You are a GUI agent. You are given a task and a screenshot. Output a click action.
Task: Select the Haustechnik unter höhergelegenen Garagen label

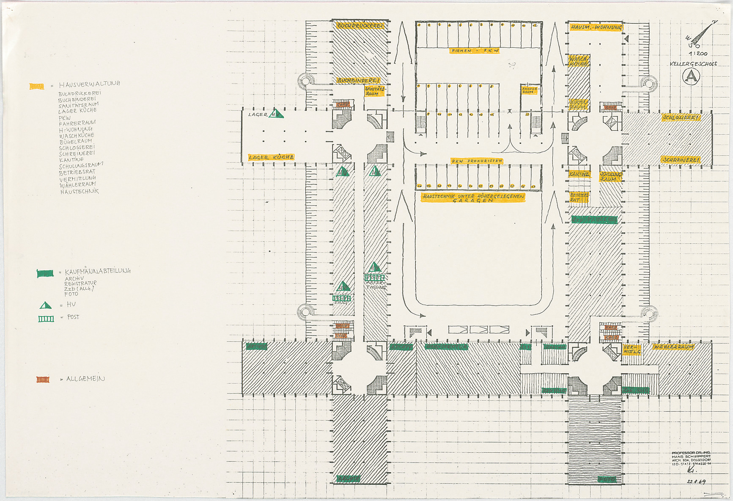click(x=473, y=198)
